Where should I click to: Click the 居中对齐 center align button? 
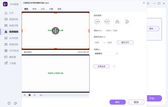point(125,42)
